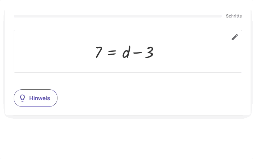Click the steps progress bar
Screen dimensions: 253x159
pos(118,16)
